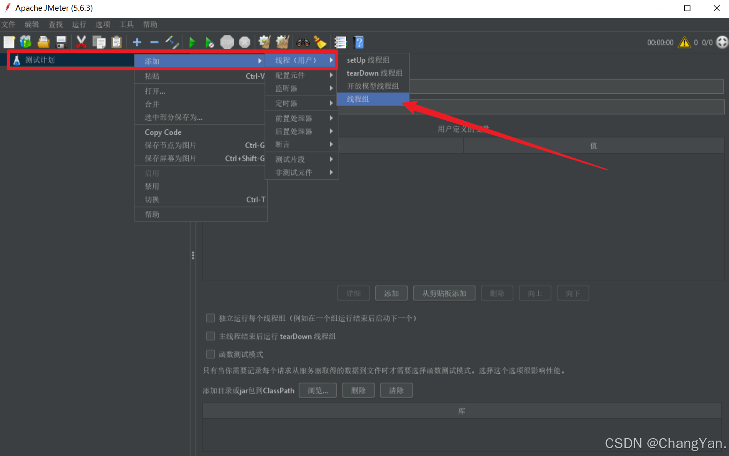Expand 配置元件 submenu
Screen dimensions: 729x456
[x=302, y=75]
